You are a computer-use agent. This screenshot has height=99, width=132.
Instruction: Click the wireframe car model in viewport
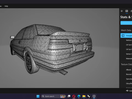[x=52, y=50]
